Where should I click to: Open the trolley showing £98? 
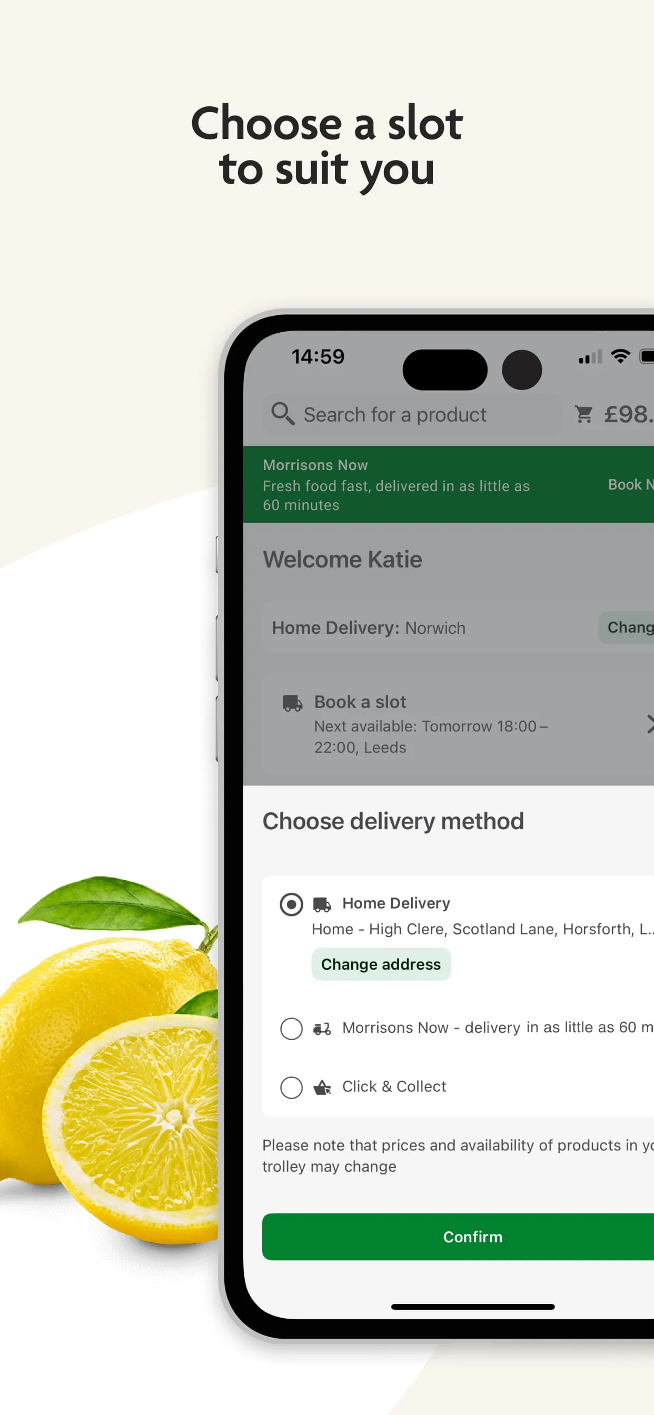click(x=584, y=415)
